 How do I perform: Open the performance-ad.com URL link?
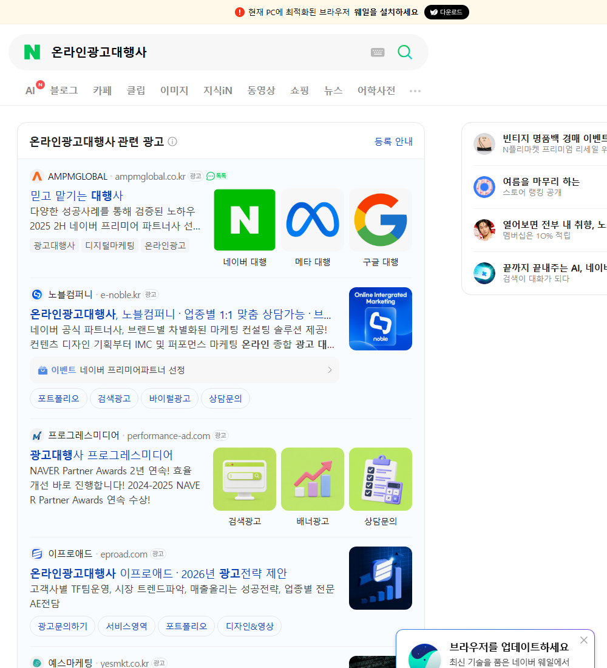click(168, 436)
